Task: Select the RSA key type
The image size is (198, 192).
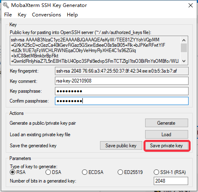Action: click(18, 172)
